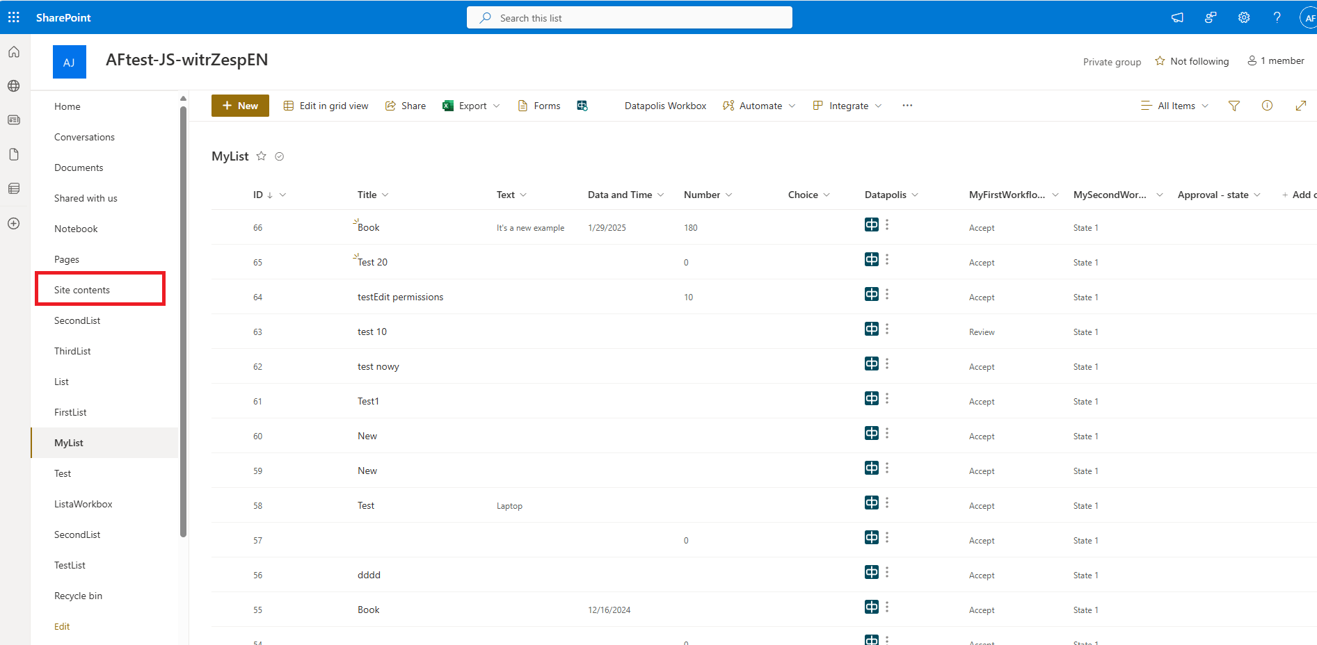Favorite MyList with the star icon
Screen dimensions: 1317x645
[x=262, y=156]
